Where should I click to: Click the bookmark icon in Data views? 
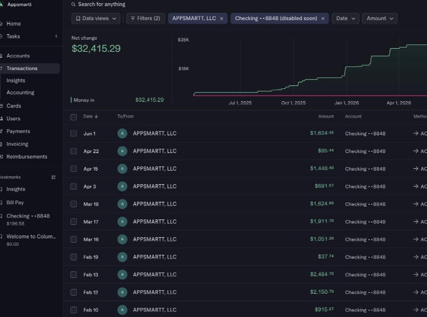click(78, 18)
